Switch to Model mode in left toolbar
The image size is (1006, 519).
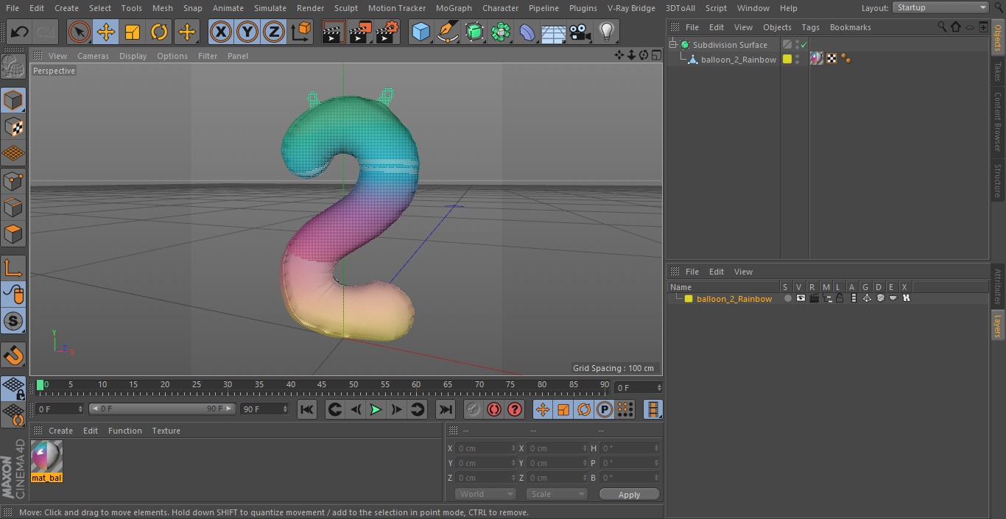pyautogui.click(x=13, y=100)
